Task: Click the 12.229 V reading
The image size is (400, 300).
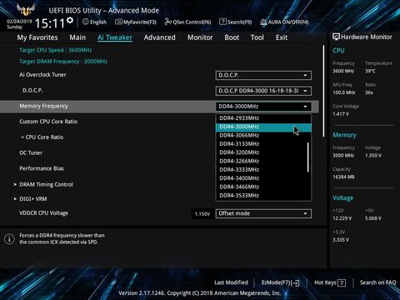Action: [342, 218]
